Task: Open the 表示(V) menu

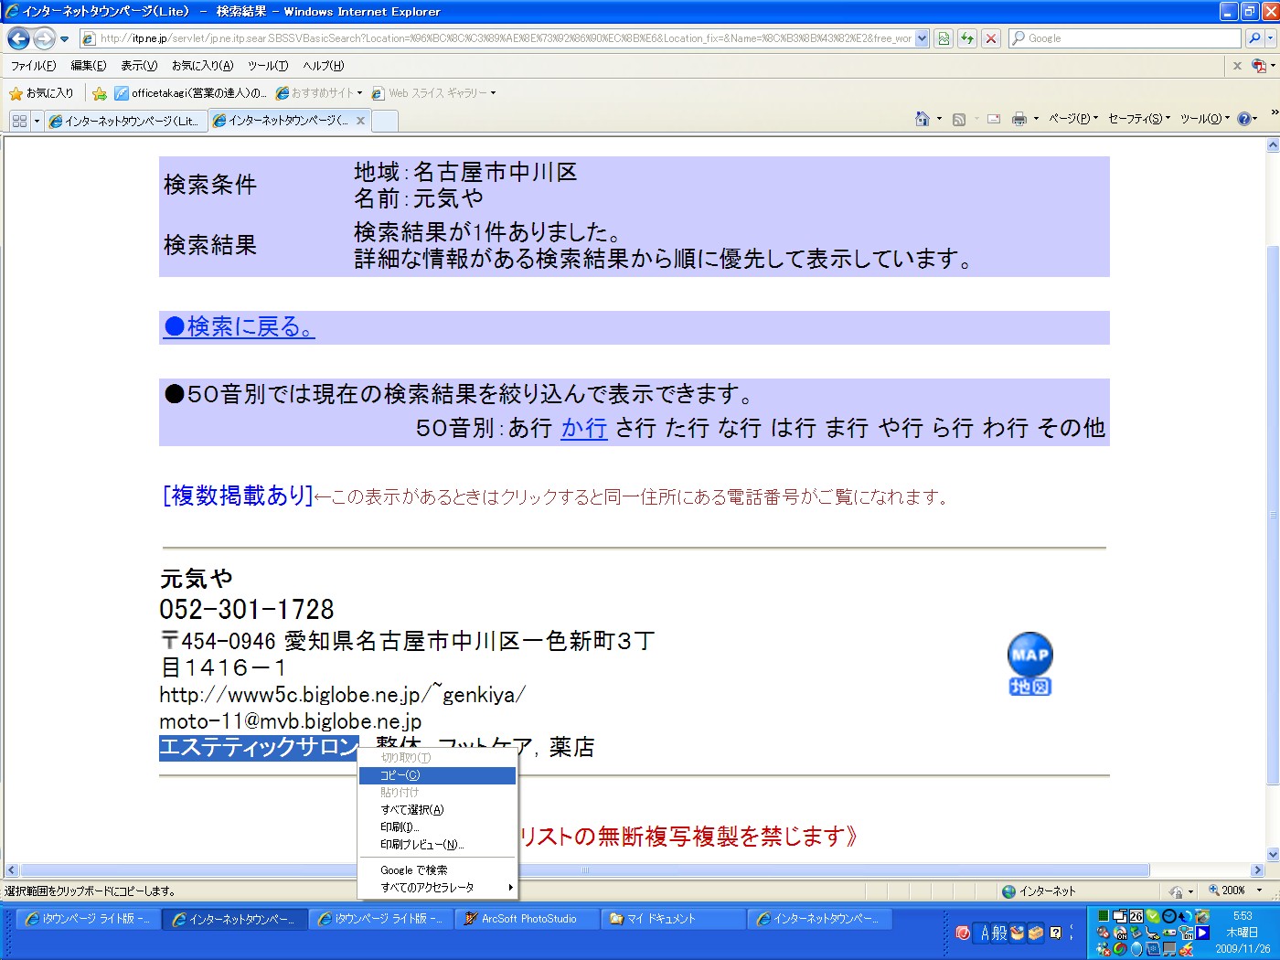Action: tap(139, 66)
